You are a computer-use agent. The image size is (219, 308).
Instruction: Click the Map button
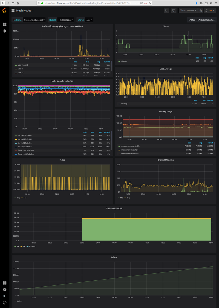click(192, 20)
